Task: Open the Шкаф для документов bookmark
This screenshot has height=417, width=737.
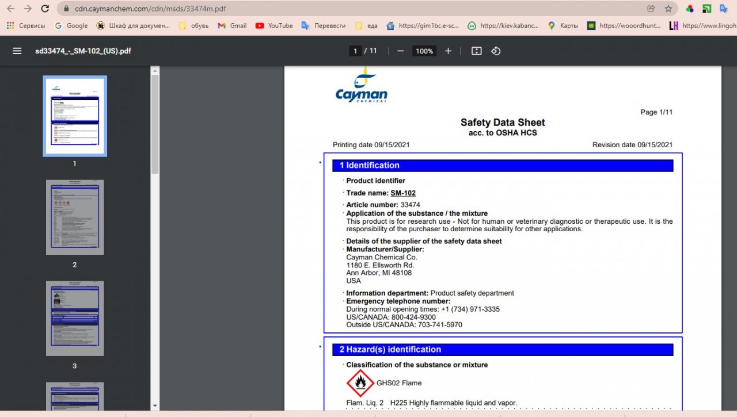Action: [134, 26]
